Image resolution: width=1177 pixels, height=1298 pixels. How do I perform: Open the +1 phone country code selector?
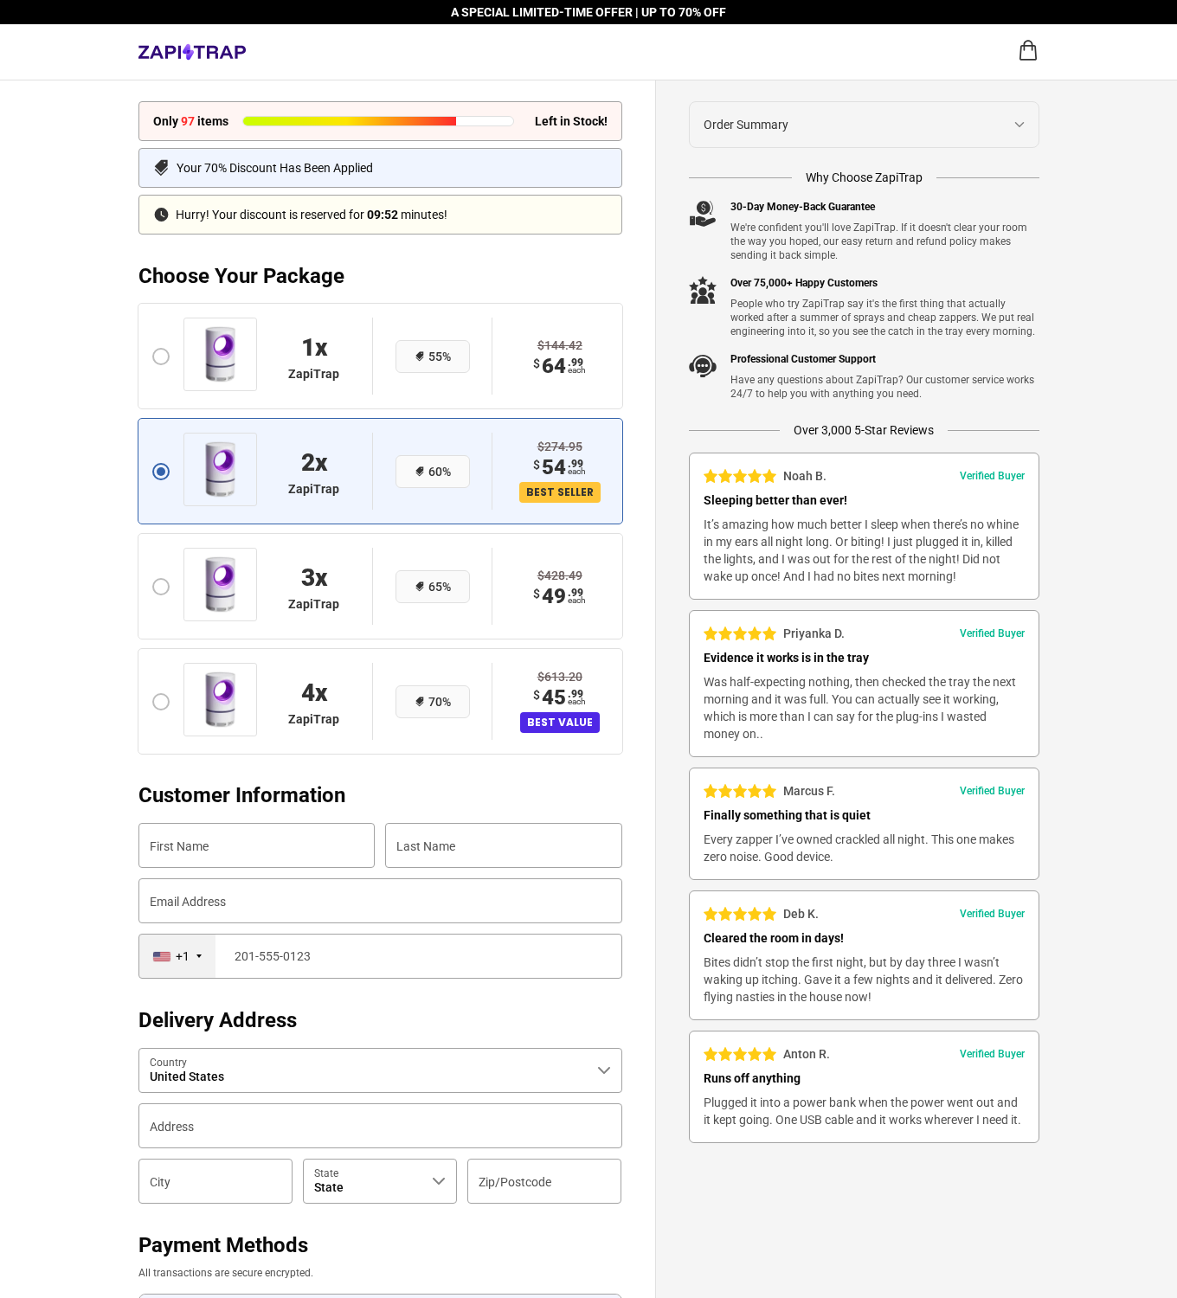pos(177,956)
